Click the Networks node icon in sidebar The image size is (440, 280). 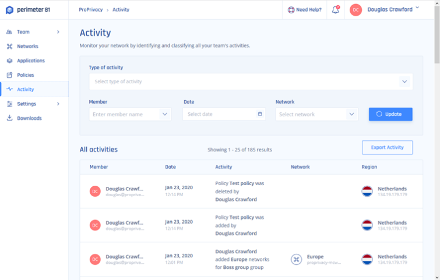coord(9,46)
